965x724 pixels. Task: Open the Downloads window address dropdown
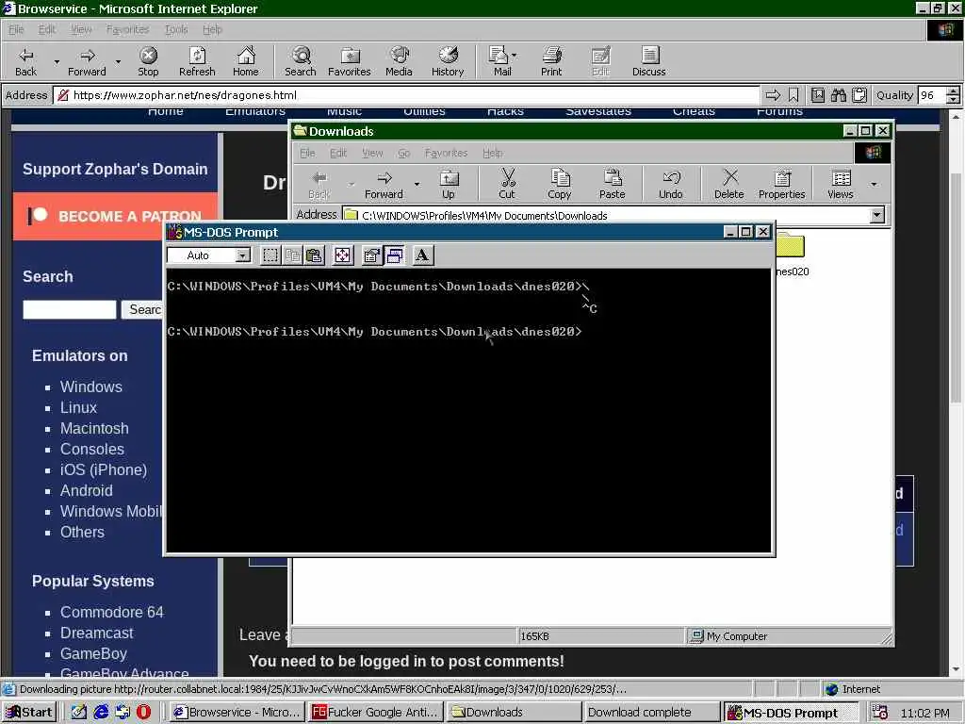click(877, 215)
